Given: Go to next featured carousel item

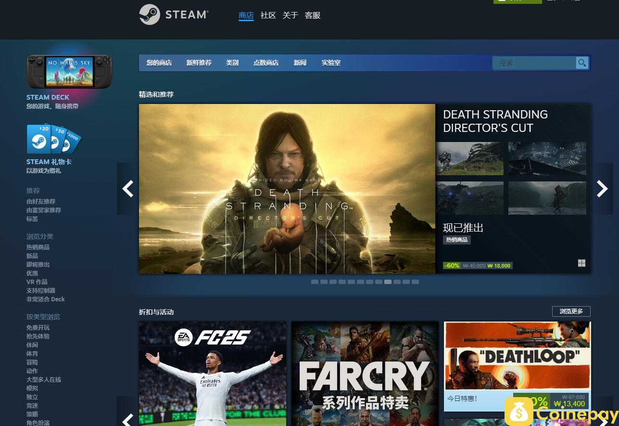Looking at the screenshot, I should tap(602, 189).
